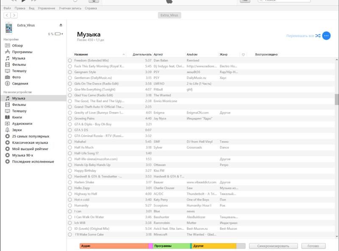
Task: Open Обзор in settings sidebar
Action: (17, 46)
